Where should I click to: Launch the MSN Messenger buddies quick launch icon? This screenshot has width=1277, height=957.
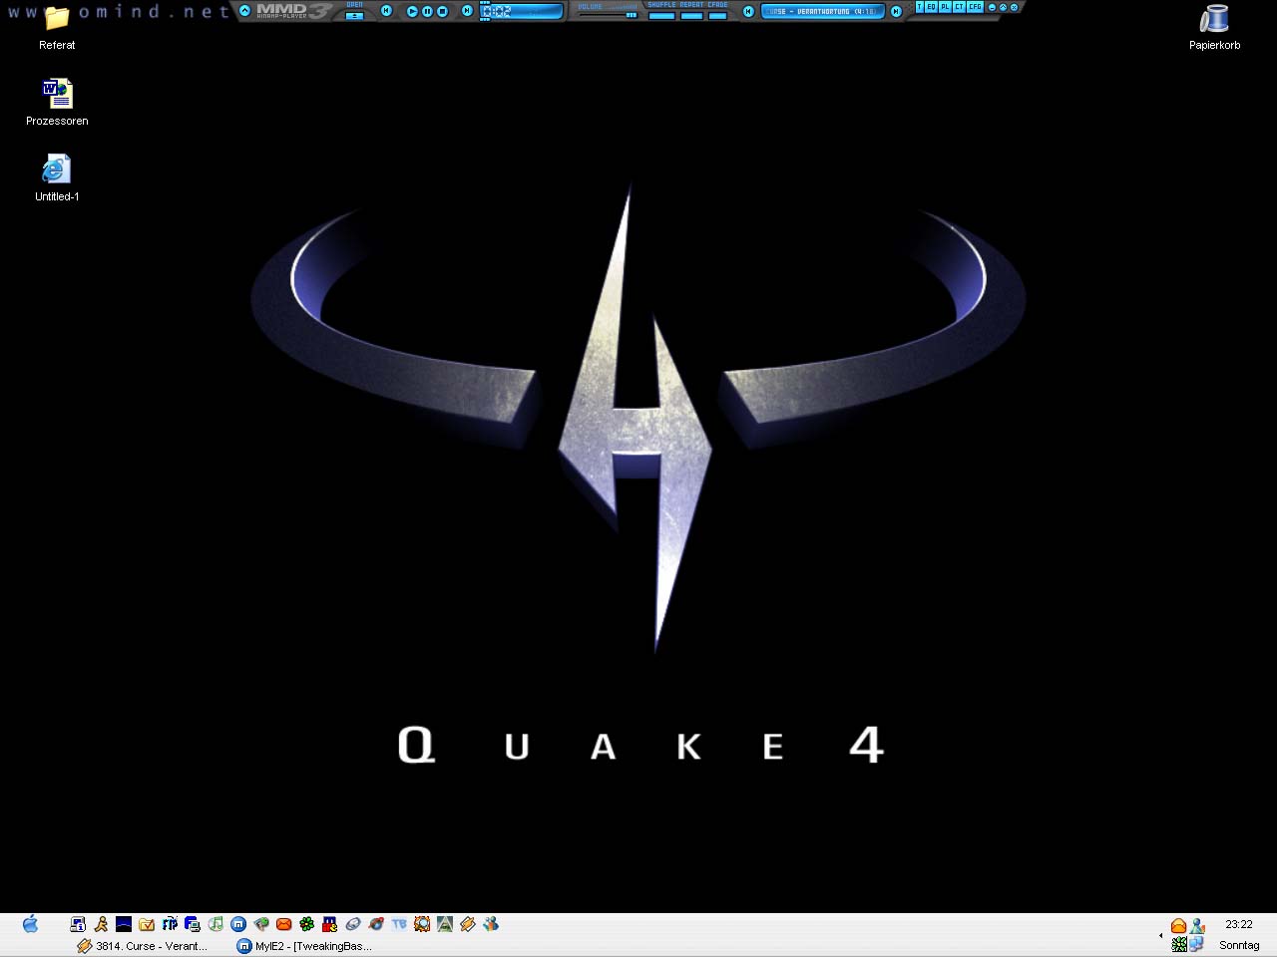491,924
